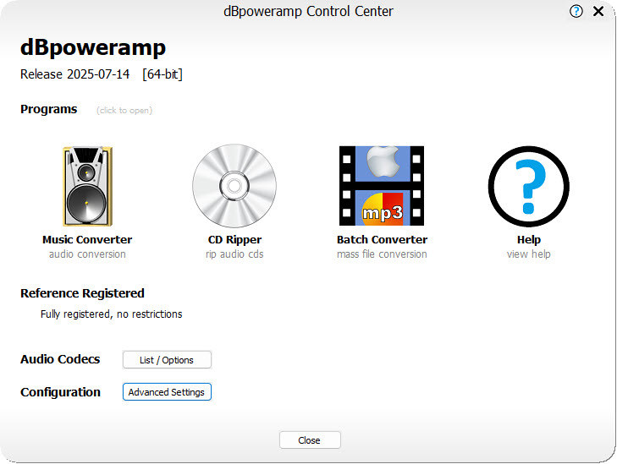Click the title bar help icon

click(x=576, y=11)
